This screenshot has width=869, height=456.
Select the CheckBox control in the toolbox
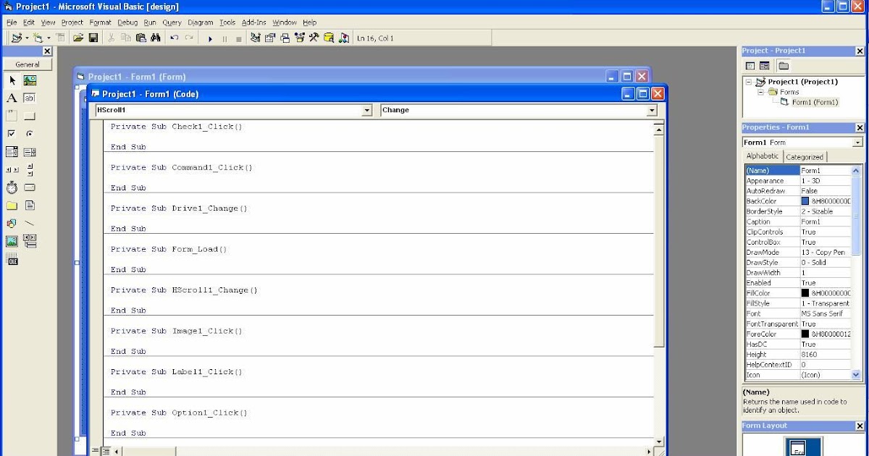pos(12,133)
